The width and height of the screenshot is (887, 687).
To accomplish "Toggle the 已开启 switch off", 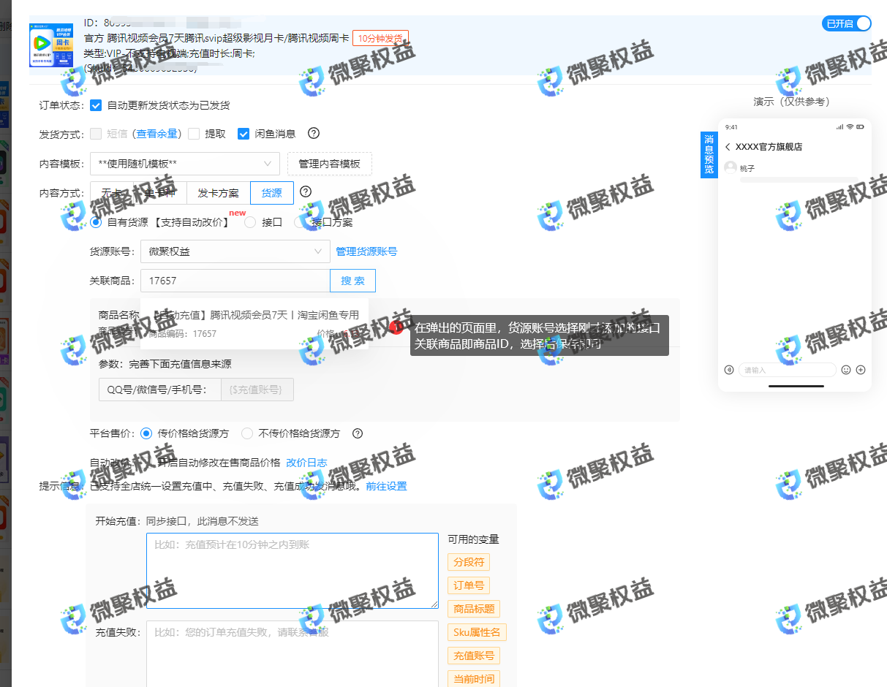I will (x=847, y=23).
